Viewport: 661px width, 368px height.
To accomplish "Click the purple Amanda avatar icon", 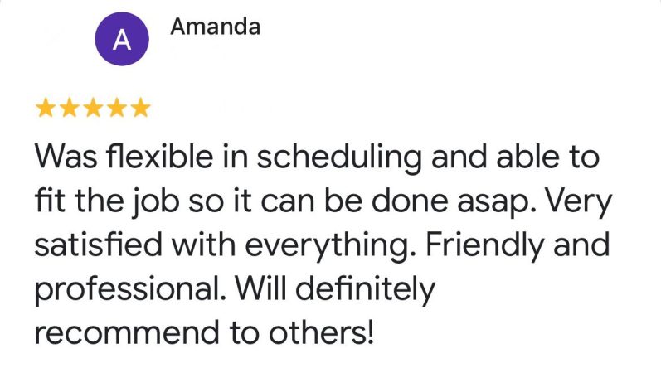I will tap(121, 41).
